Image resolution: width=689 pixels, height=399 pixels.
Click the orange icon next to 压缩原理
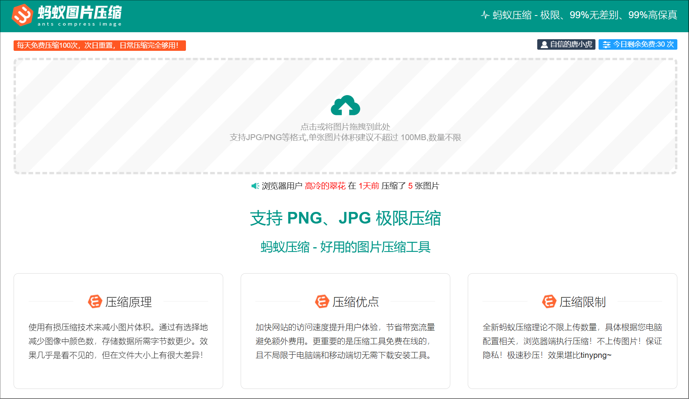pyautogui.click(x=95, y=302)
